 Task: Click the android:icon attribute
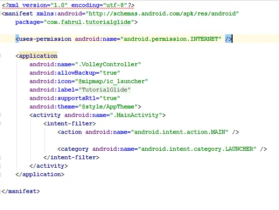[50, 82]
